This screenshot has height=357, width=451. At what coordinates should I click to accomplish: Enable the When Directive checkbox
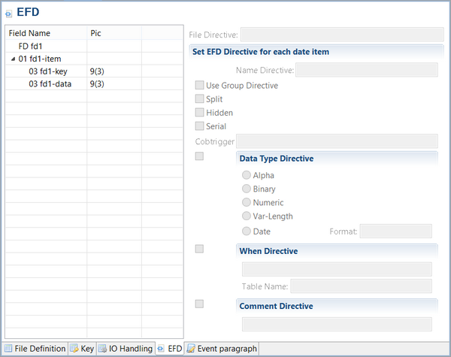(199, 249)
